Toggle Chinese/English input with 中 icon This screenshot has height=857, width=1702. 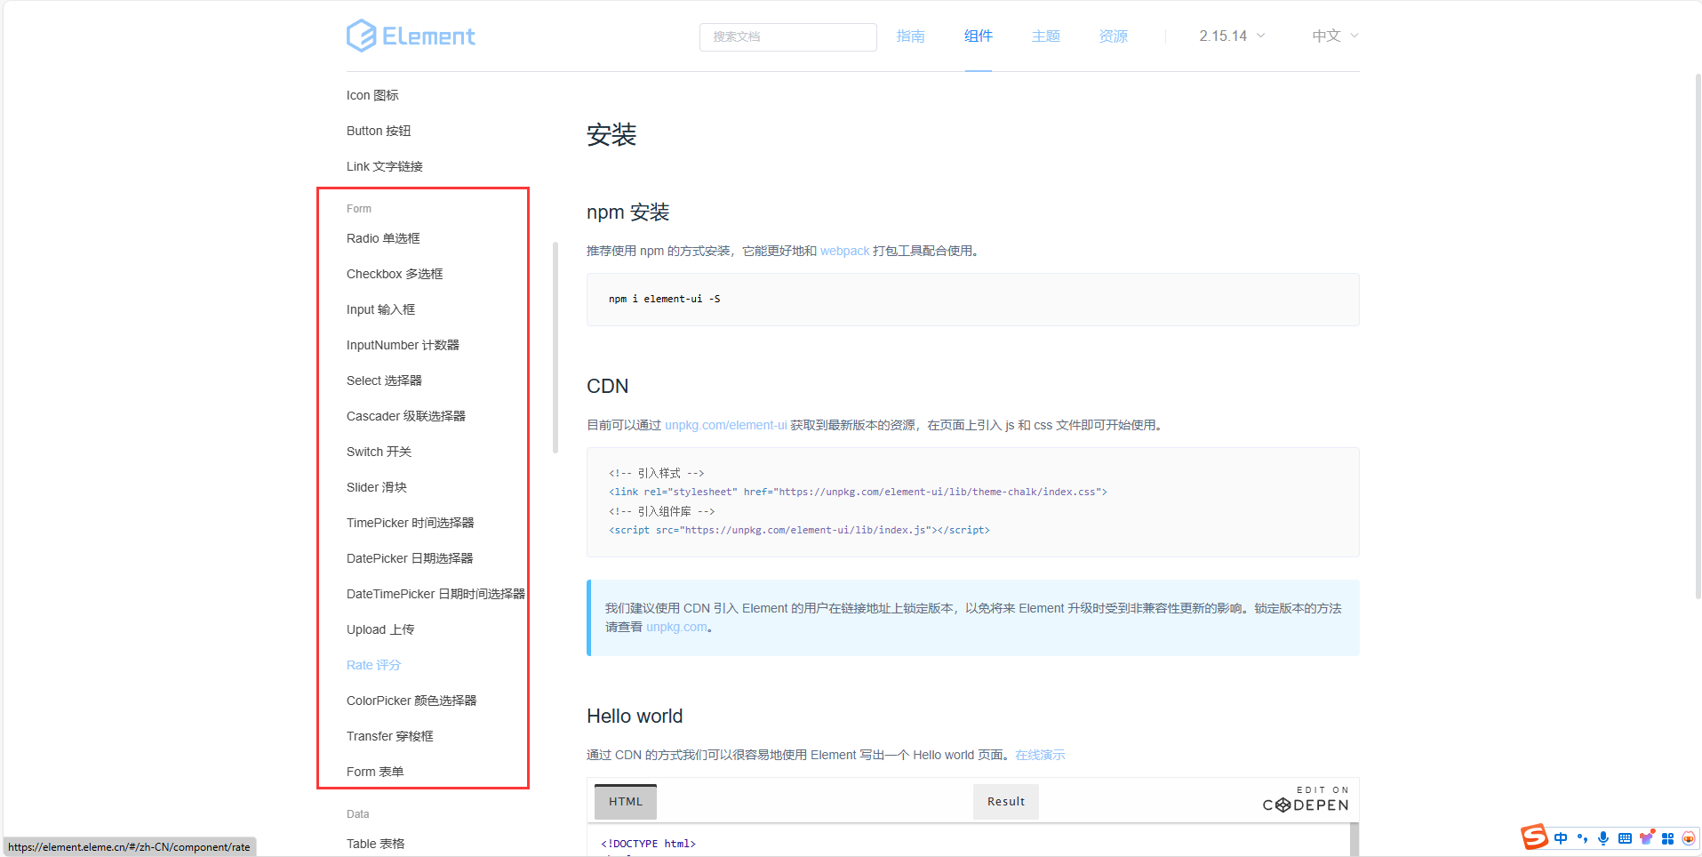pos(1561,837)
